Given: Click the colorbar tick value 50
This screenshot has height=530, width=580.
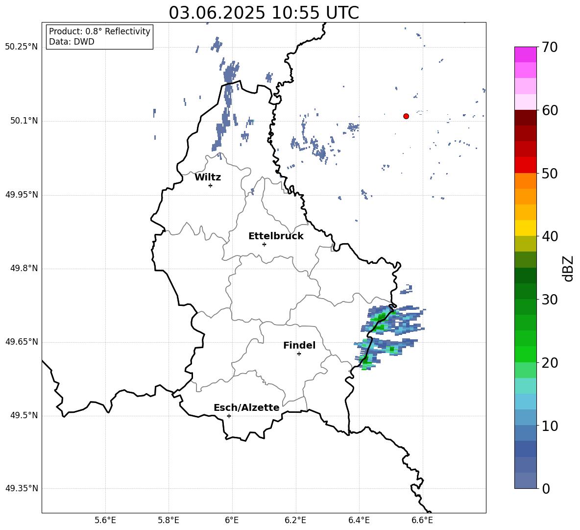Looking at the screenshot, I should [550, 174].
